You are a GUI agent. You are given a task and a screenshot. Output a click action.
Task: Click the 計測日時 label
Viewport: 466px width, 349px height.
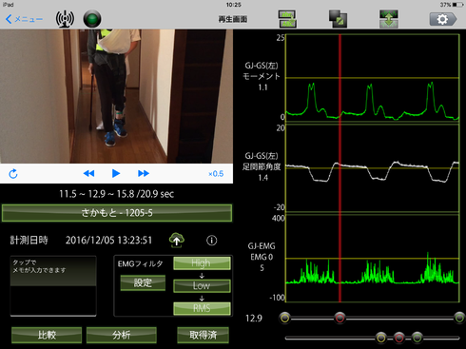click(29, 241)
